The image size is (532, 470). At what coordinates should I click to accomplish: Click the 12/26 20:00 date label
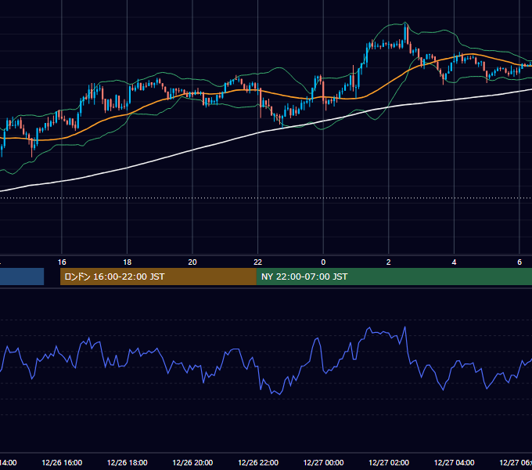(192, 463)
